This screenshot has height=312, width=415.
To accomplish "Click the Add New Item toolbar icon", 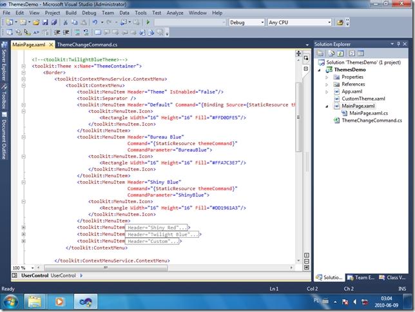I will (23, 23).
